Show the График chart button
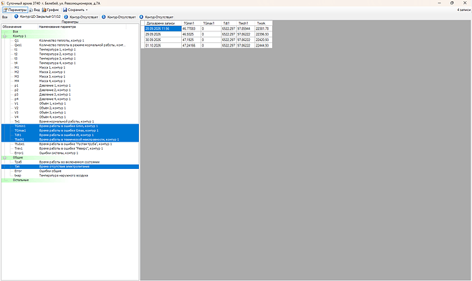Viewport: 472px width, 281px height. pyautogui.click(x=51, y=10)
